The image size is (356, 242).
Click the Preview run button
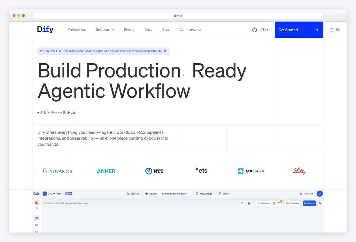[263, 203]
